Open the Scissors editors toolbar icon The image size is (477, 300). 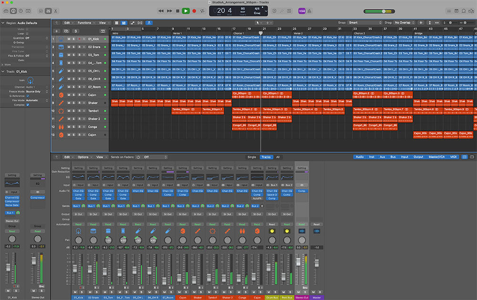pyautogui.click(x=56, y=10)
